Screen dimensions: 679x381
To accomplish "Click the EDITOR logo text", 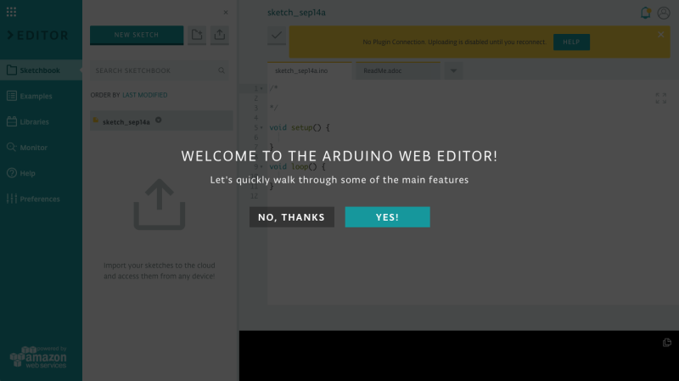I will tap(38, 35).
